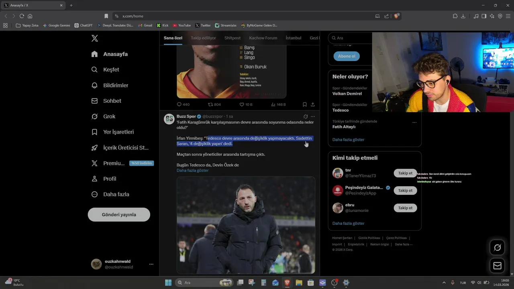This screenshot has height=289, width=514.
Task: Open Brave Shields icon
Action: [396, 16]
